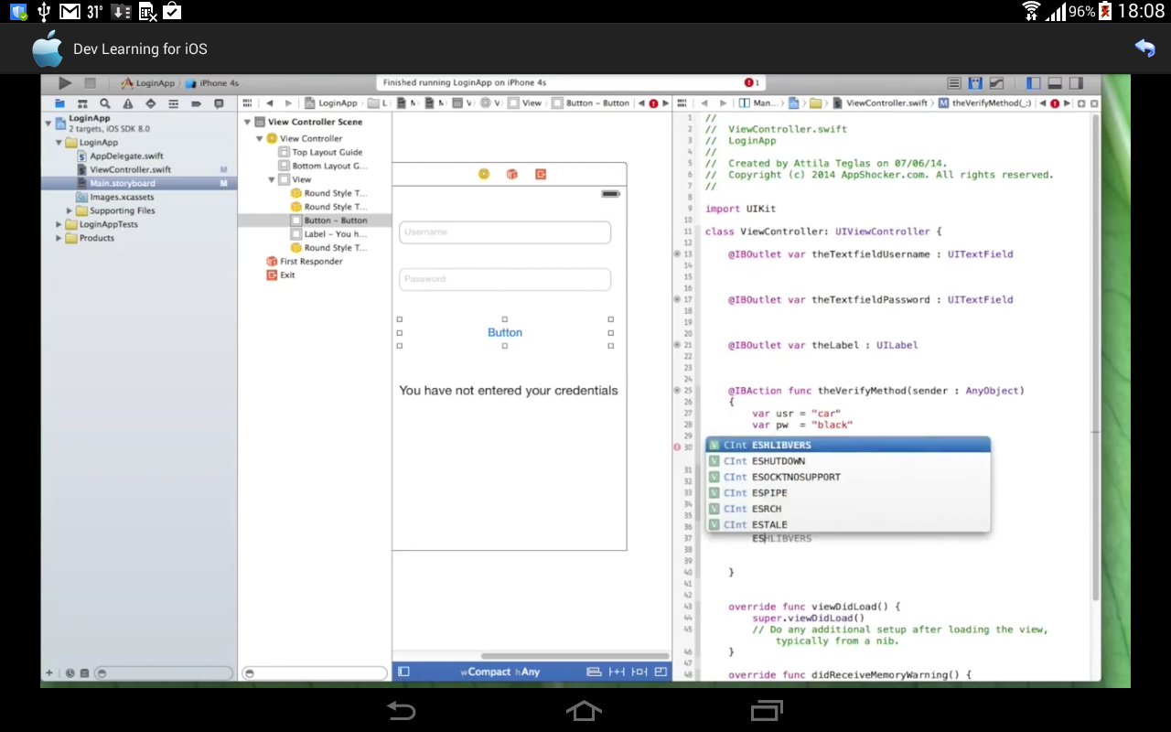
Task: Click the red error badge in activity bar
Action: (x=750, y=82)
